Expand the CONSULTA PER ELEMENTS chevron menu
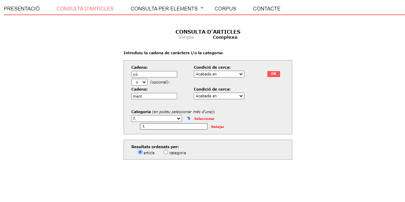Image resolution: width=405 pixels, height=202 pixels. click(x=201, y=8)
